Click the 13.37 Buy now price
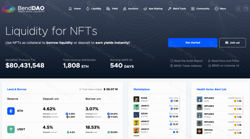 174,124
